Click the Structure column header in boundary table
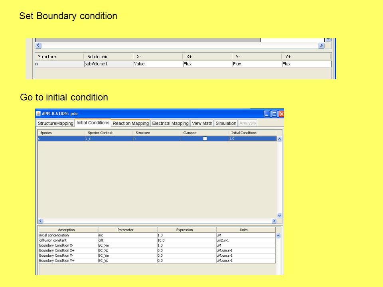The width and height of the screenshot is (383, 287). [x=59, y=57]
